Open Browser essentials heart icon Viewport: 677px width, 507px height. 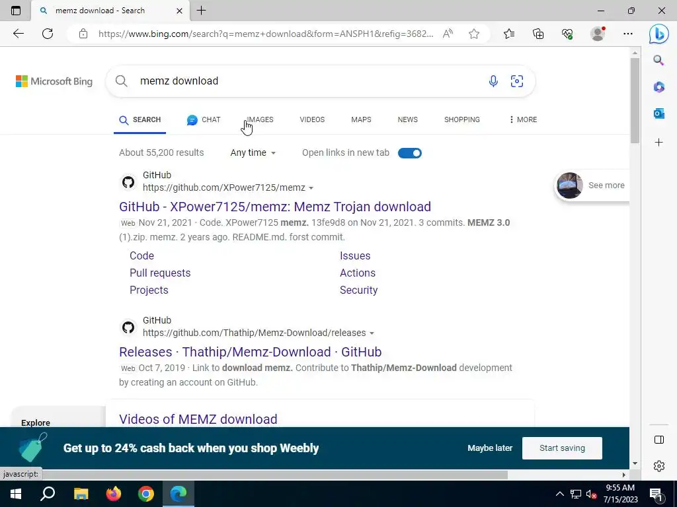click(567, 34)
